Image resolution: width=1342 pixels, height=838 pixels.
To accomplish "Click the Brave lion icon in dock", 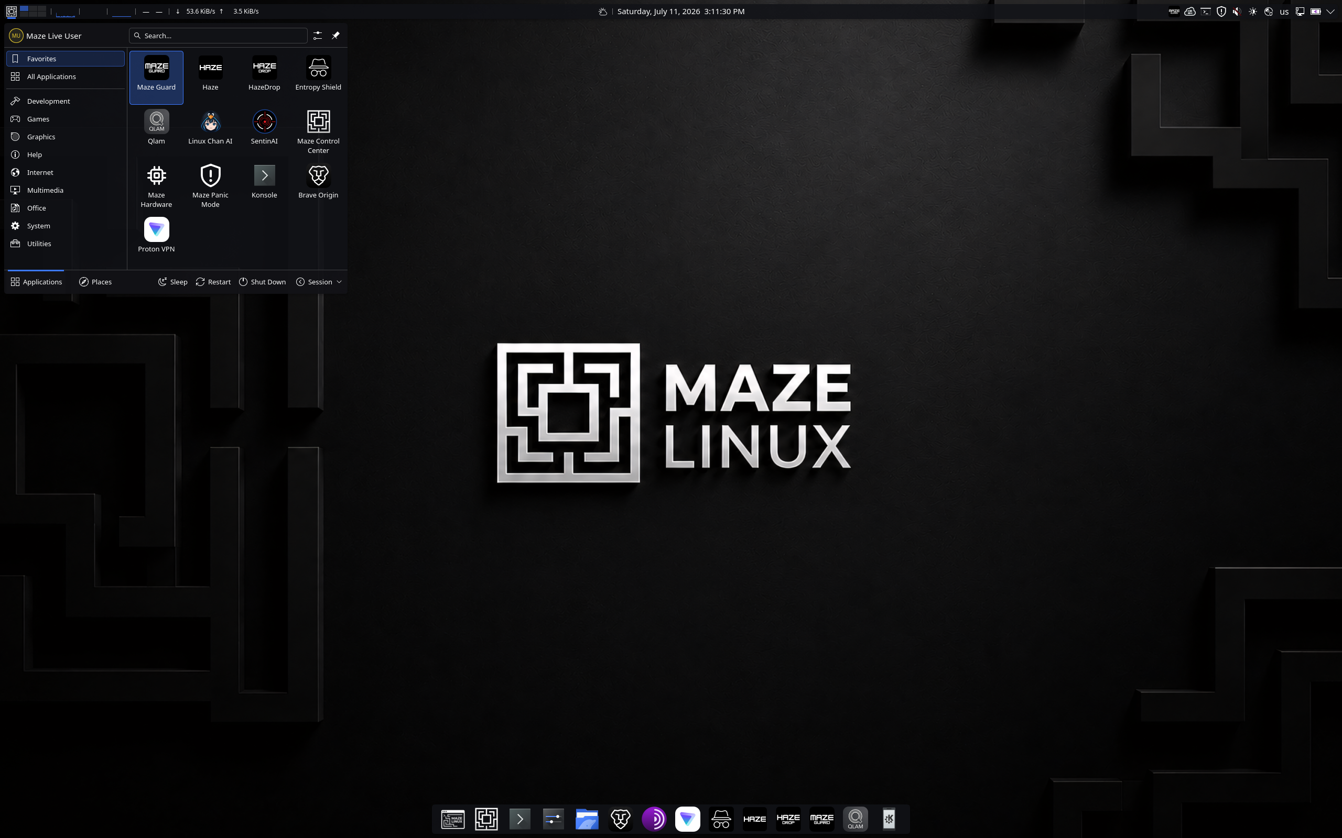I will (621, 819).
